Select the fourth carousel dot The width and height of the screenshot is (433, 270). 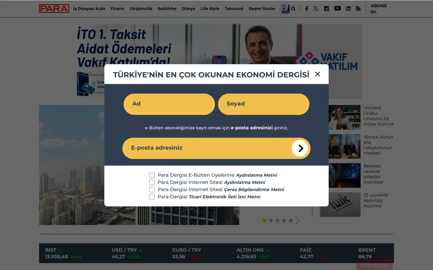[284, 220]
